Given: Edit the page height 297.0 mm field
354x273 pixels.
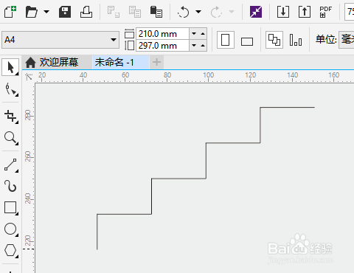Looking at the screenshot, I should 162,46.
